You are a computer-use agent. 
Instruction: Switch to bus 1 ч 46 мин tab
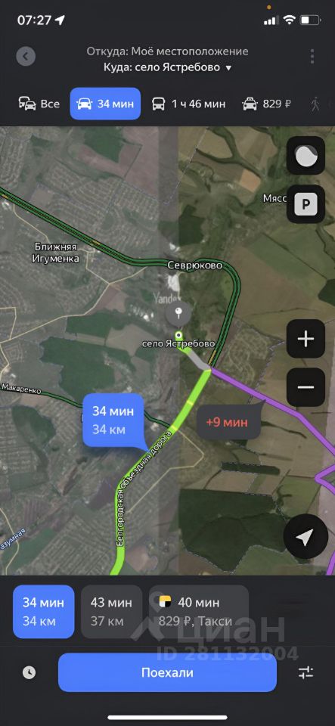pyautogui.click(x=189, y=104)
